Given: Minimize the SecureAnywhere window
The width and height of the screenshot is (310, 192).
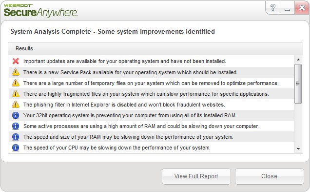Looking at the screenshot, I should (287, 8).
